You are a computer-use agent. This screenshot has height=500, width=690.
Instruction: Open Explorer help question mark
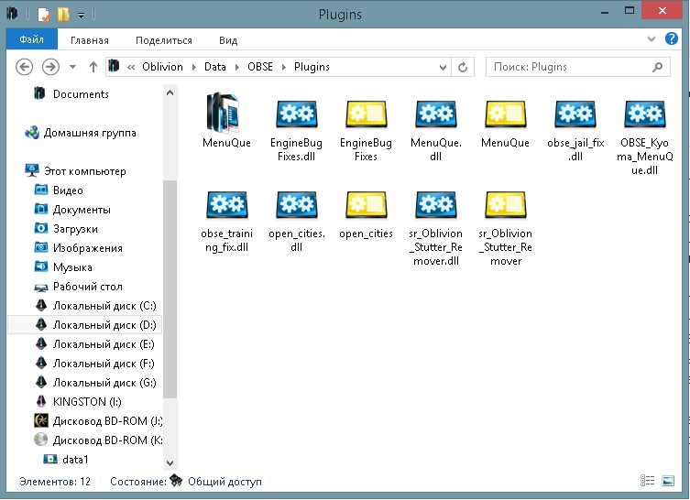pyautogui.click(x=671, y=38)
